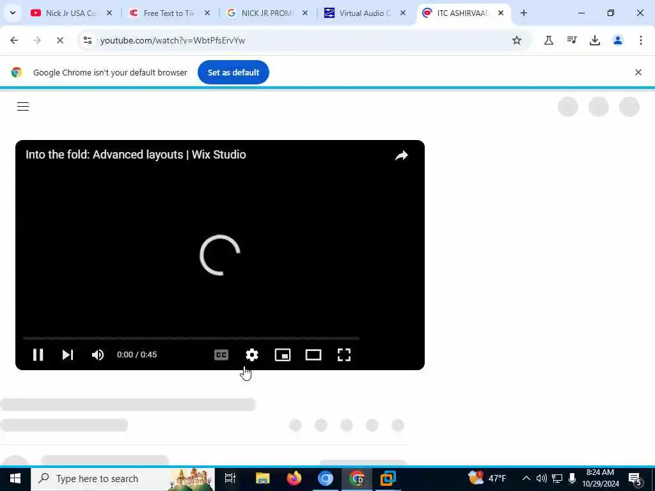Mute the video volume

pos(98,354)
